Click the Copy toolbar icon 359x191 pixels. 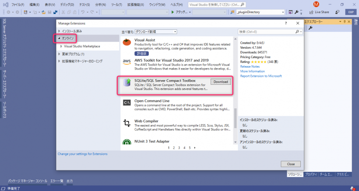pos(69,12)
